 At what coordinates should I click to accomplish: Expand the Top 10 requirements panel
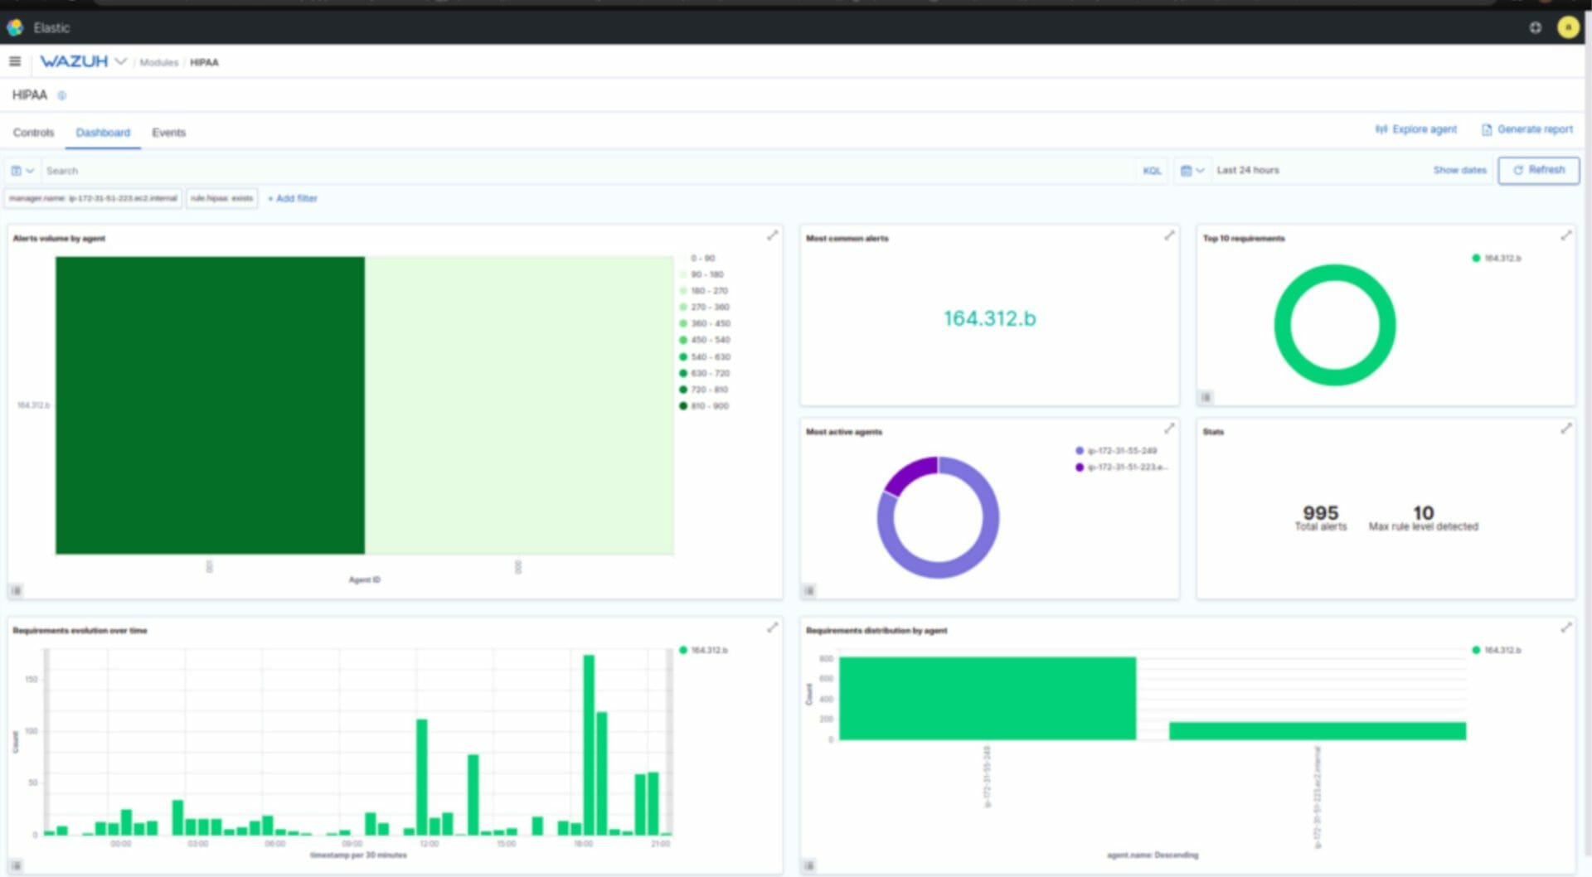(1565, 235)
